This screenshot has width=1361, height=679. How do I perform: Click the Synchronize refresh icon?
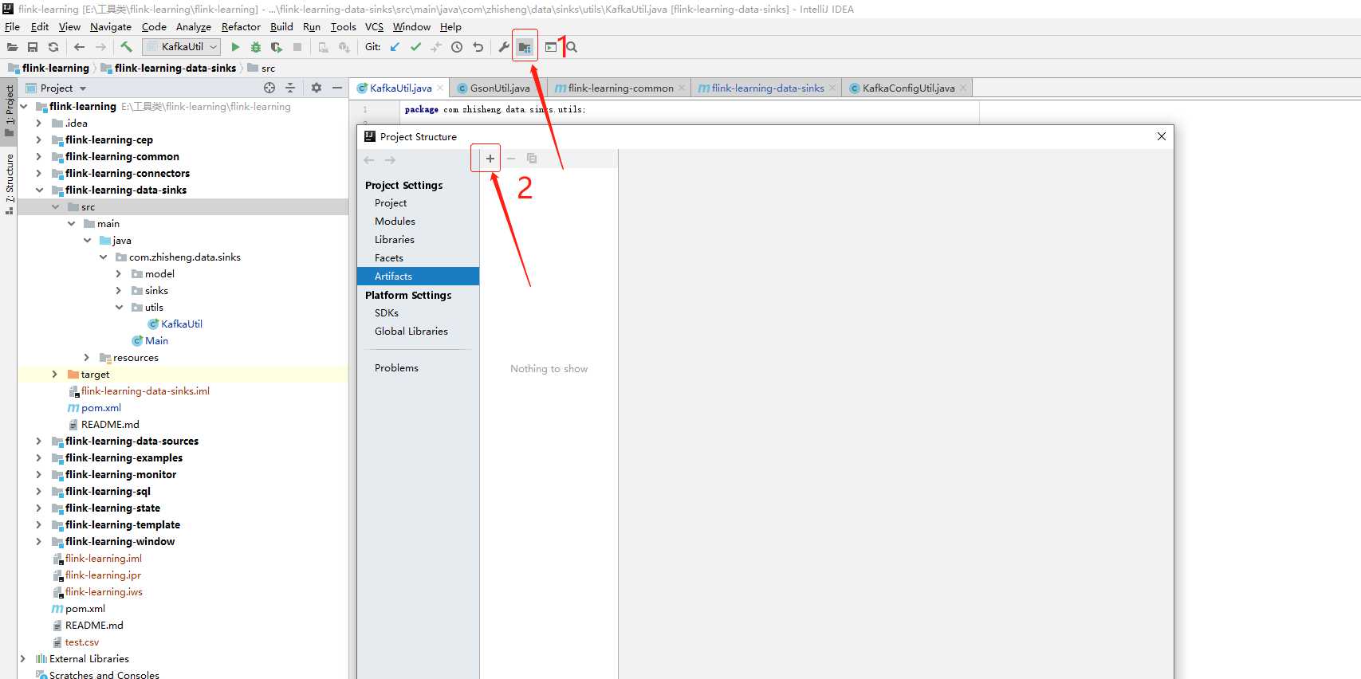pyautogui.click(x=53, y=47)
